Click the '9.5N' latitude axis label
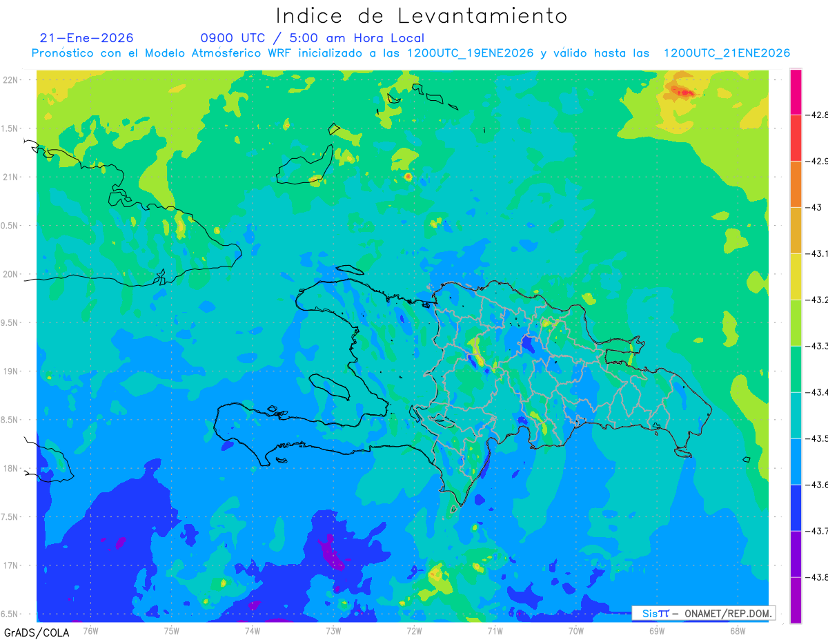The width and height of the screenshot is (828, 640). 10,323
